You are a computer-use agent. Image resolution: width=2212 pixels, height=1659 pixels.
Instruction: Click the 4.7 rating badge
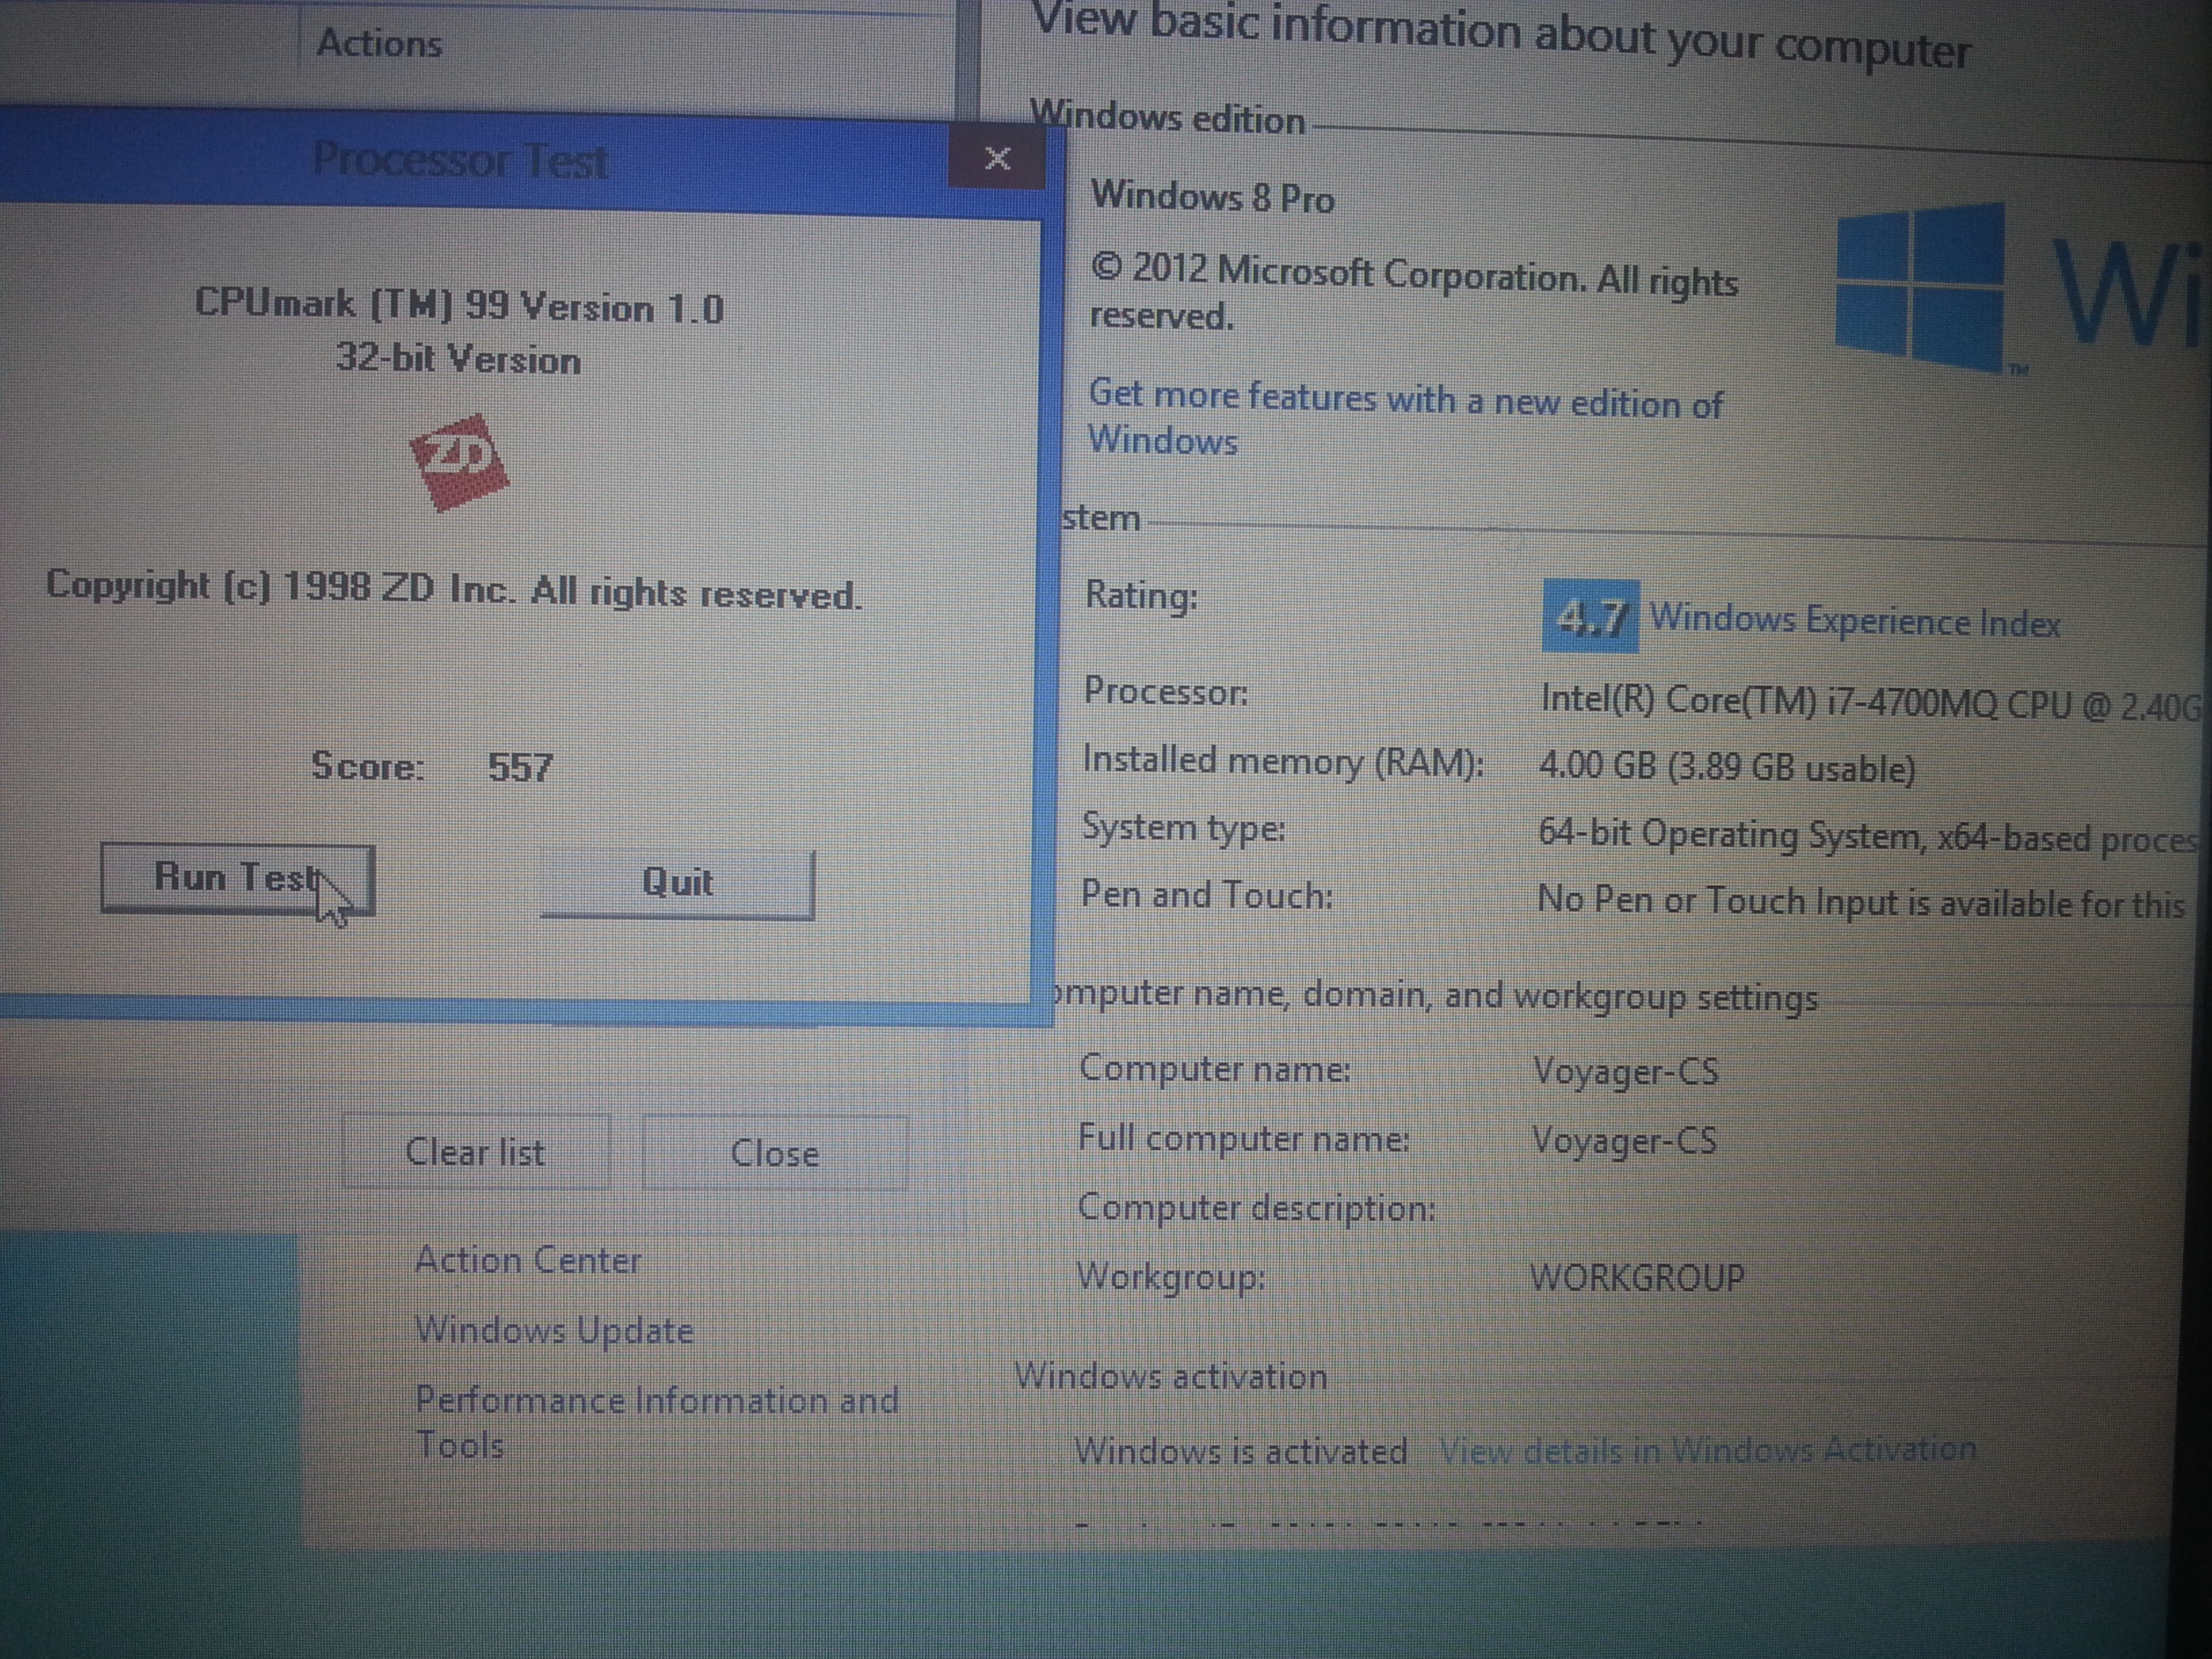1591,617
